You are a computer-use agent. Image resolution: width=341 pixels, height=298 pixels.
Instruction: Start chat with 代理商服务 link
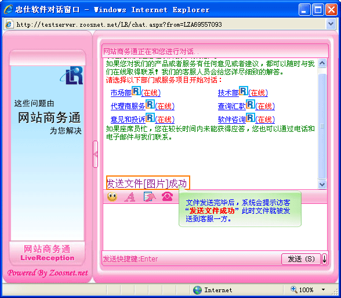(x=128, y=106)
